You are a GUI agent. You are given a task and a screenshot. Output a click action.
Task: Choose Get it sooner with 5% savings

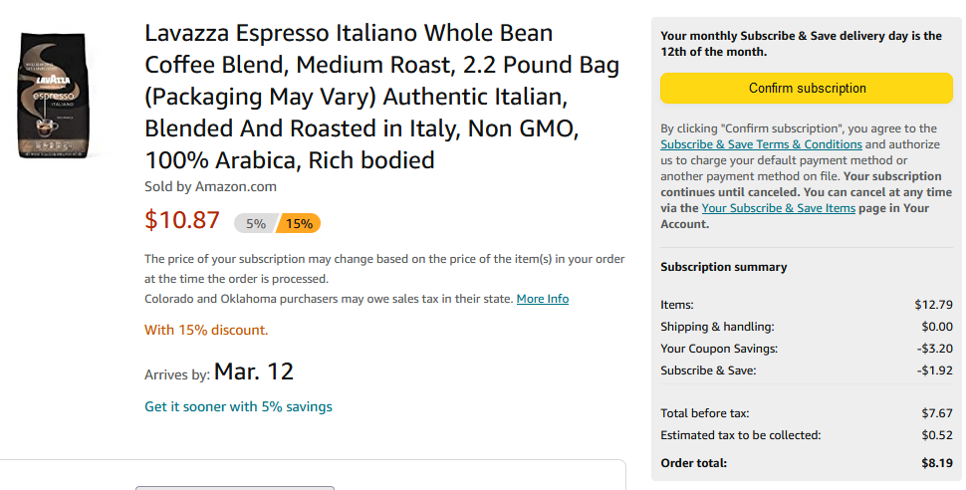pos(238,406)
